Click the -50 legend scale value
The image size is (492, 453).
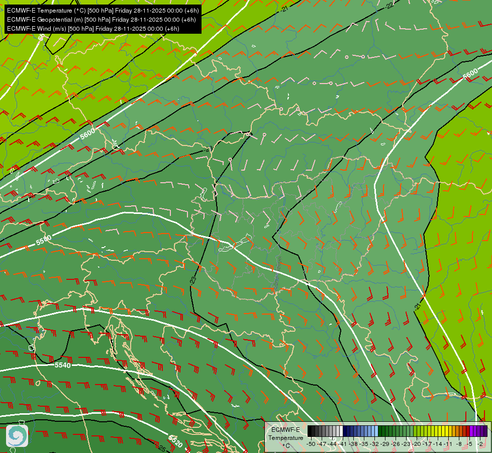[x=311, y=444]
